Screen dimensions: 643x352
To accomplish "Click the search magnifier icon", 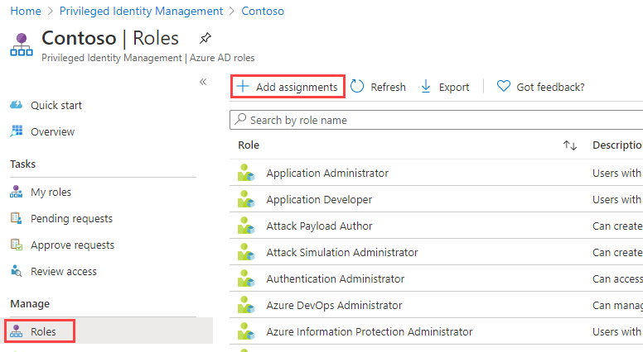I will 240,119.
